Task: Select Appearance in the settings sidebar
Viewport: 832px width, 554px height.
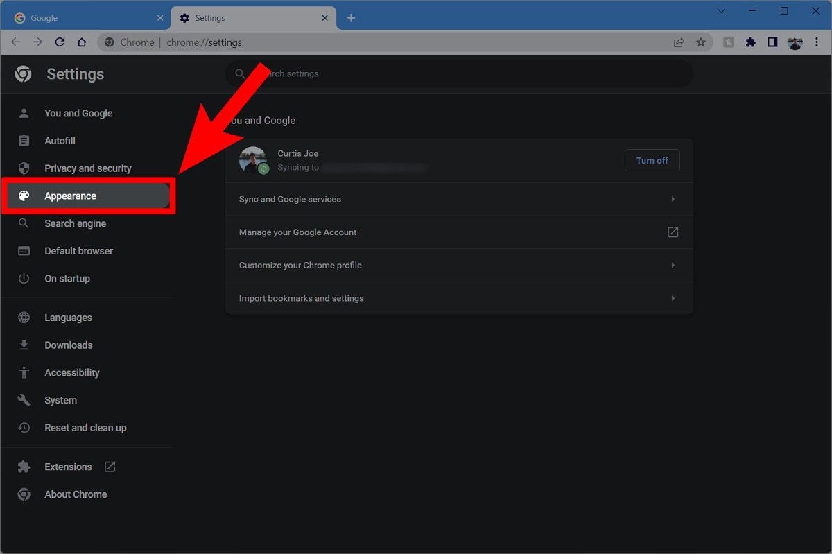Action: 70,196
